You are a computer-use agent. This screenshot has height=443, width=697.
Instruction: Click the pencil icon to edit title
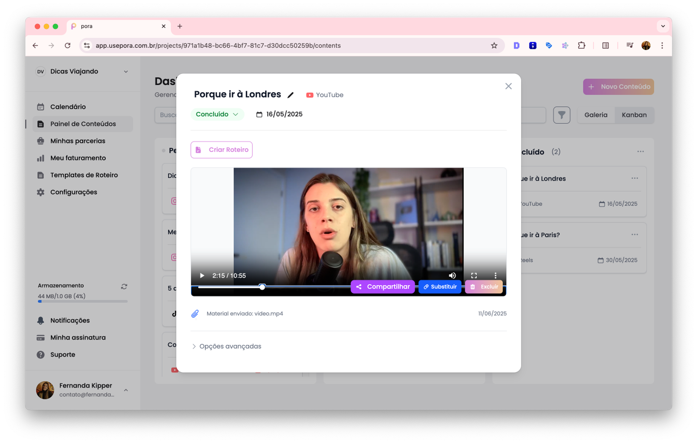pos(290,95)
